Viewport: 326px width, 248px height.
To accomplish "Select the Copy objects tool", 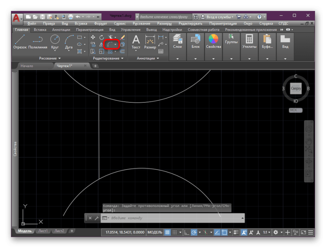I will tap(93, 44).
